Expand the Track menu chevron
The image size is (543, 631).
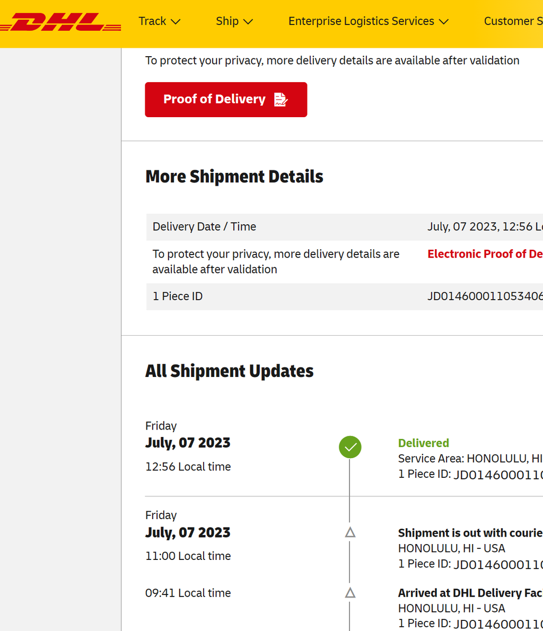176,22
